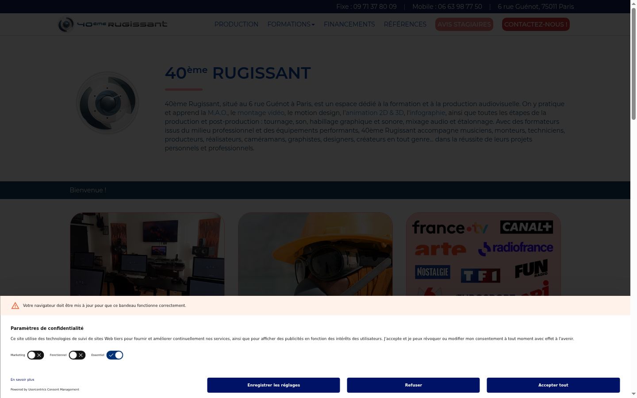This screenshot has width=637, height=398.
Task: Click the Fun Radio logo
Action: (x=531, y=269)
